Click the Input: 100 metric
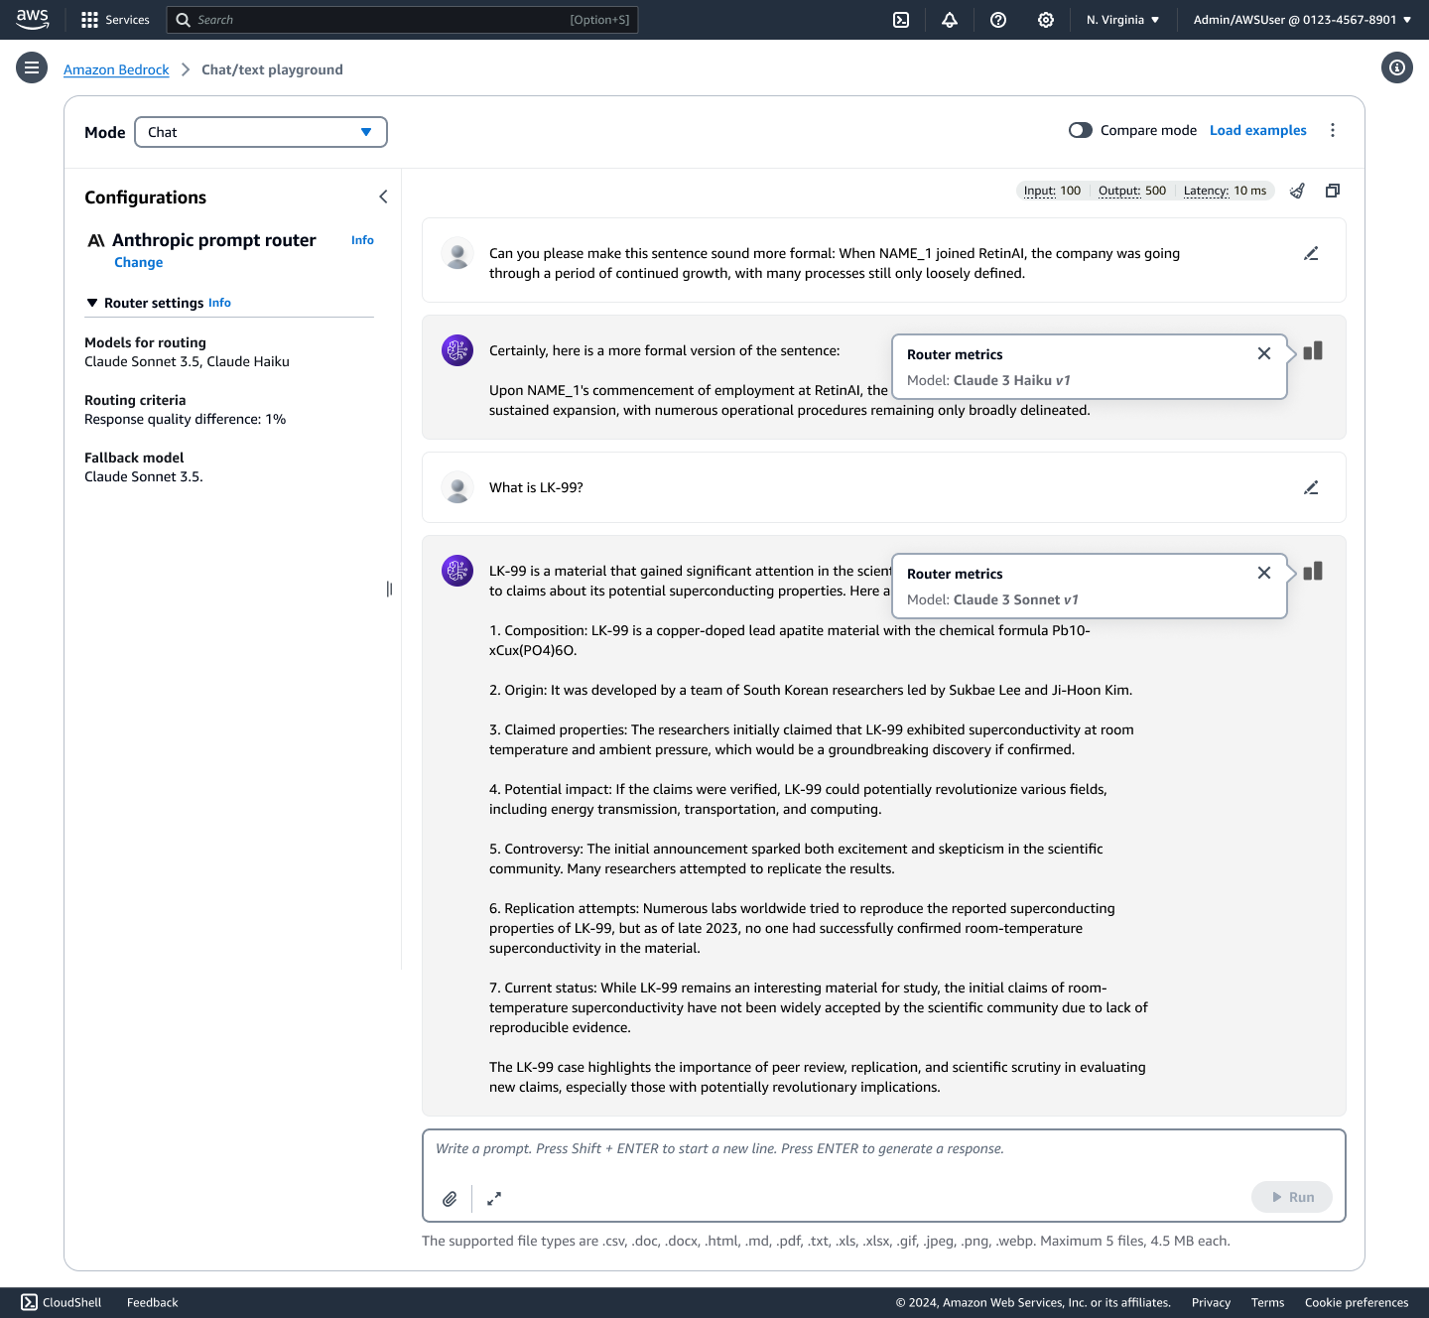Viewport: 1429px width, 1318px height. click(1052, 191)
